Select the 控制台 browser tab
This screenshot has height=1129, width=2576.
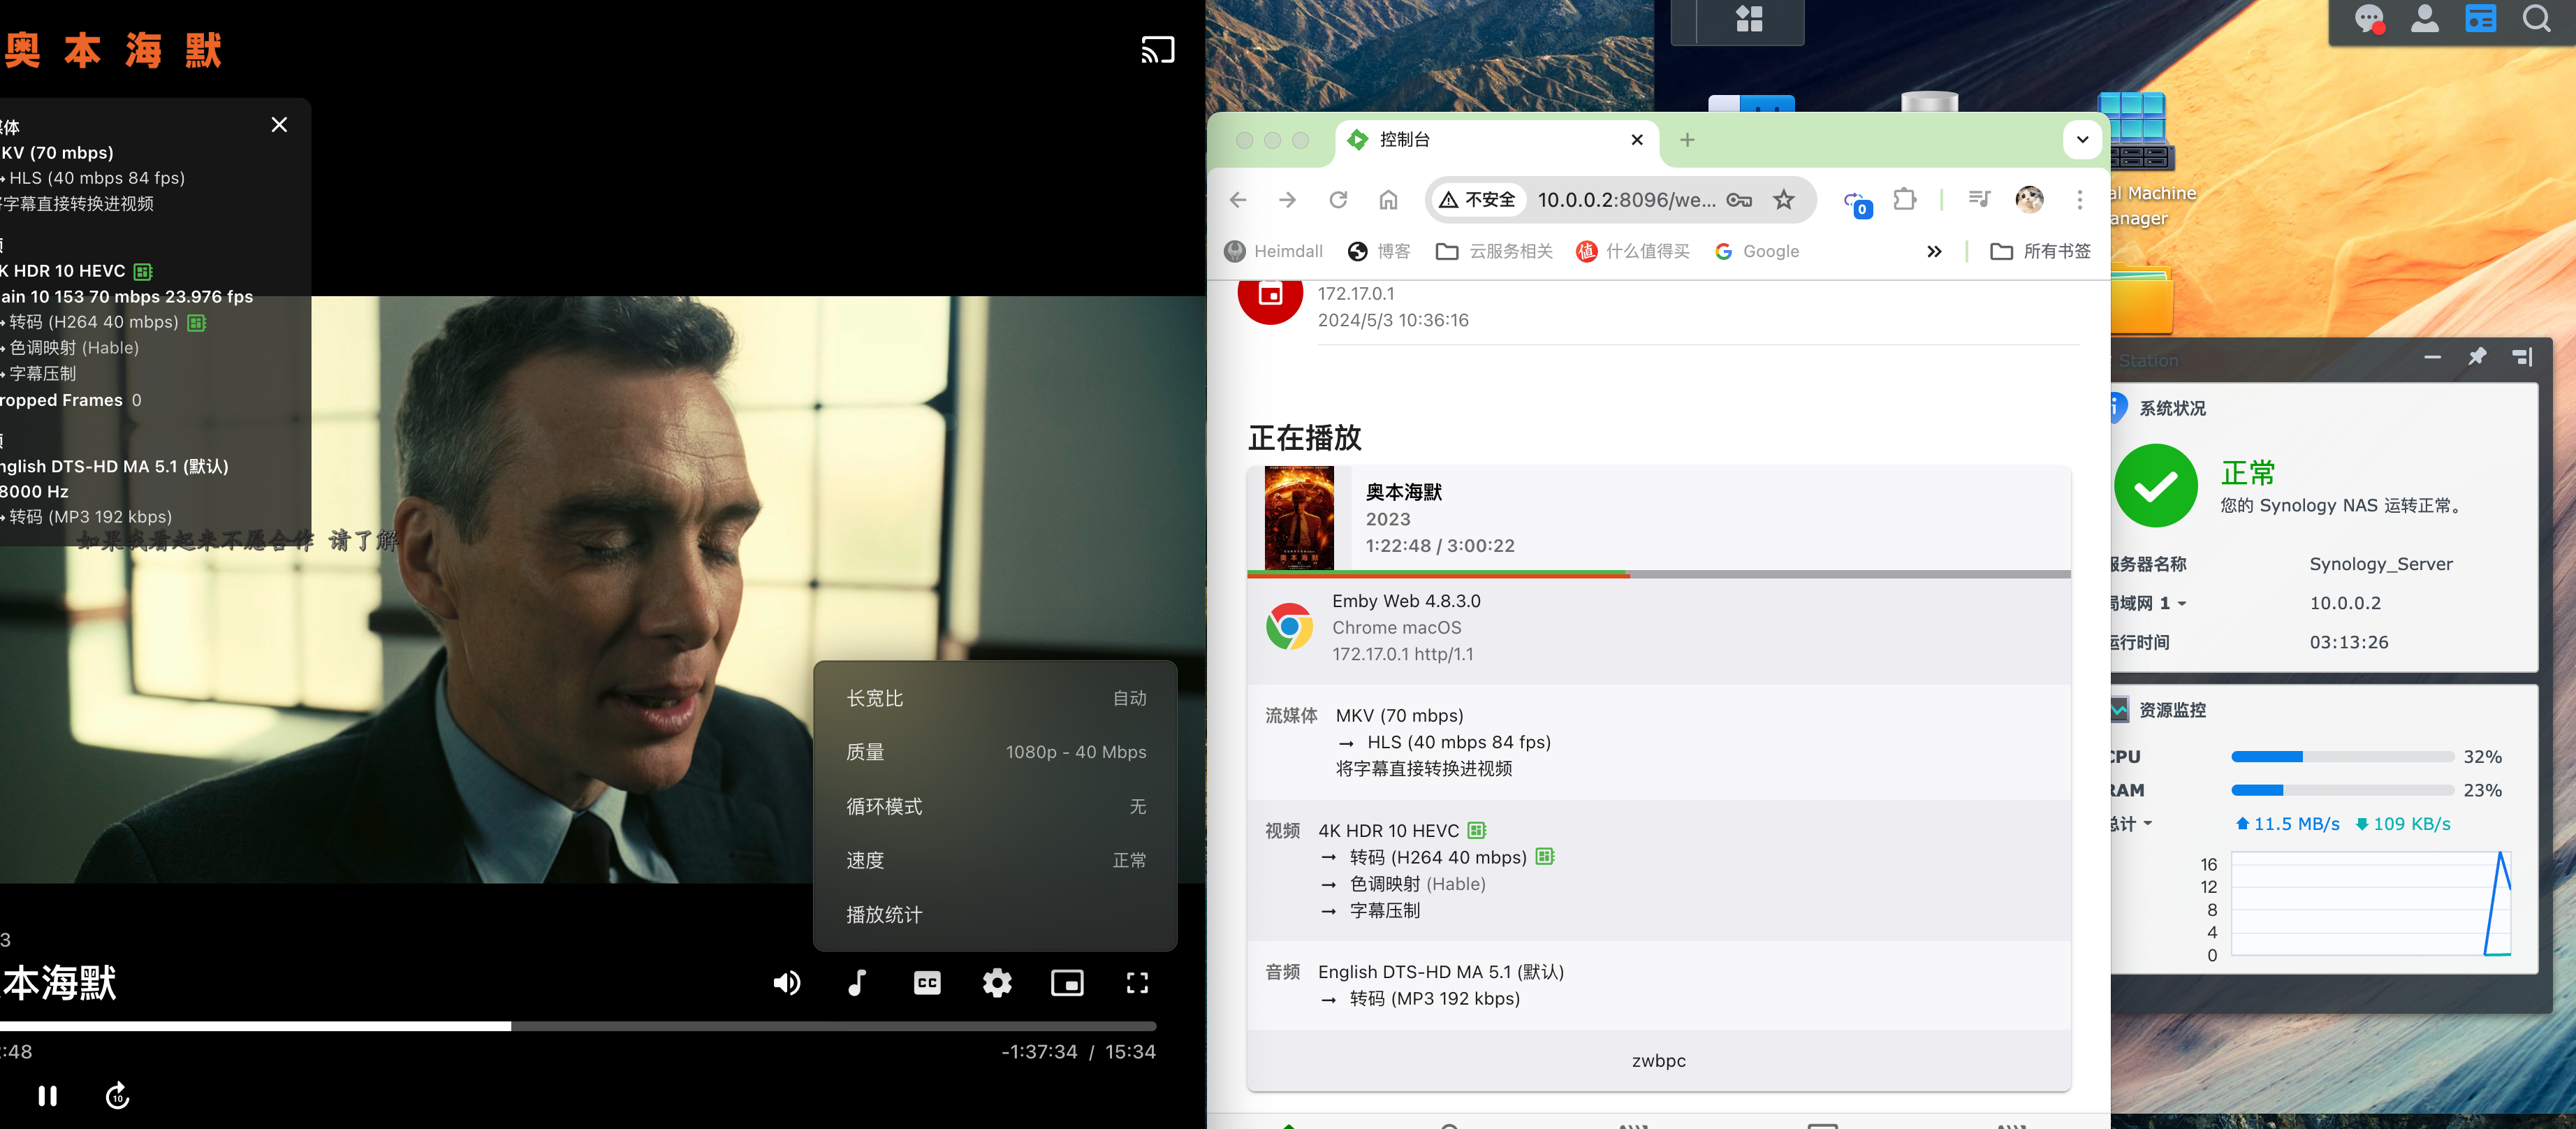coord(1496,140)
